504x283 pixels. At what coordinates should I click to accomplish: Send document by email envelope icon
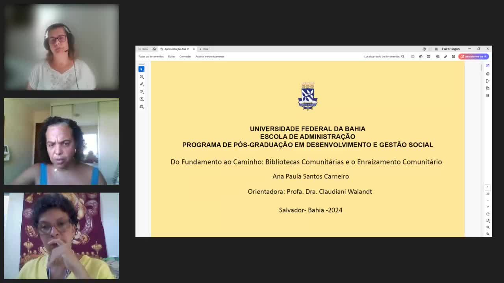(x=453, y=57)
